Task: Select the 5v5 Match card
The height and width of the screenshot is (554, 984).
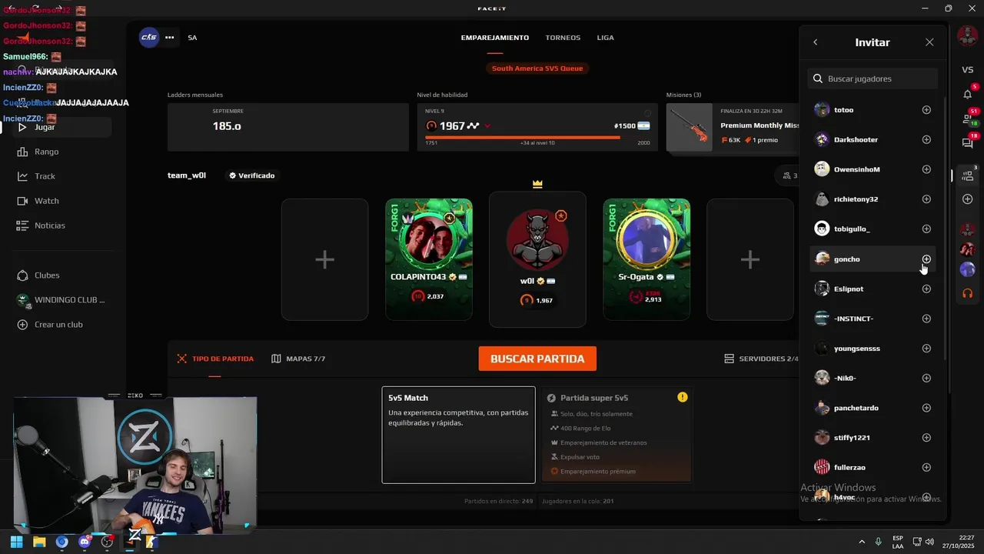Action: pyautogui.click(x=458, y=435)
